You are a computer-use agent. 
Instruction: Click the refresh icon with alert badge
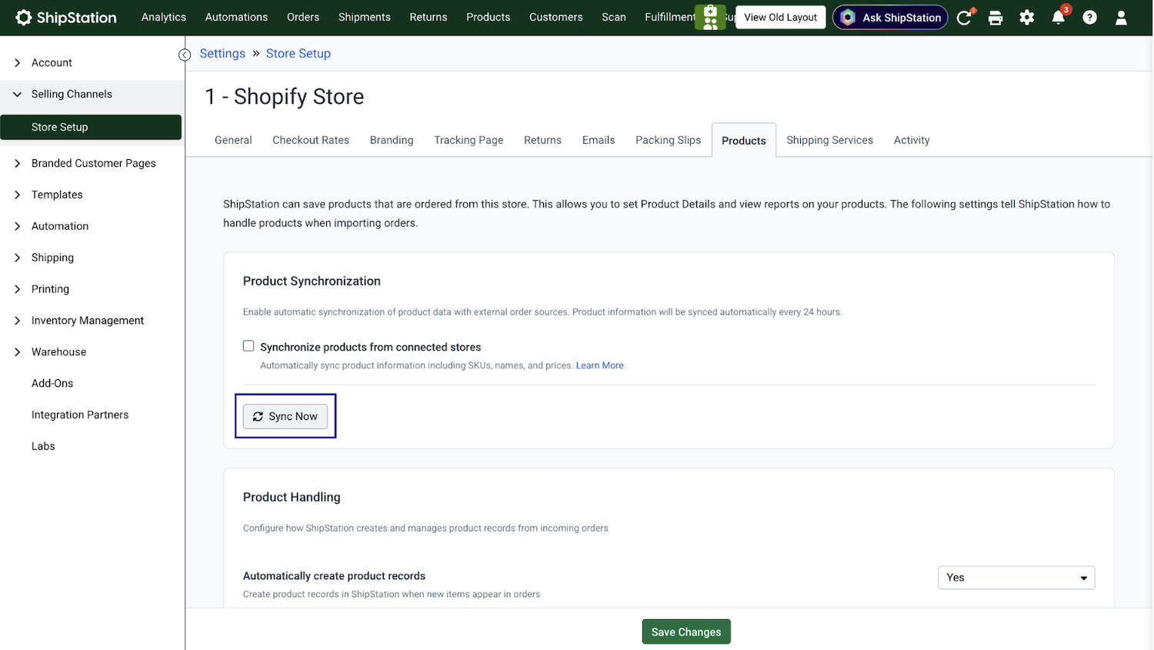(965, 17)
